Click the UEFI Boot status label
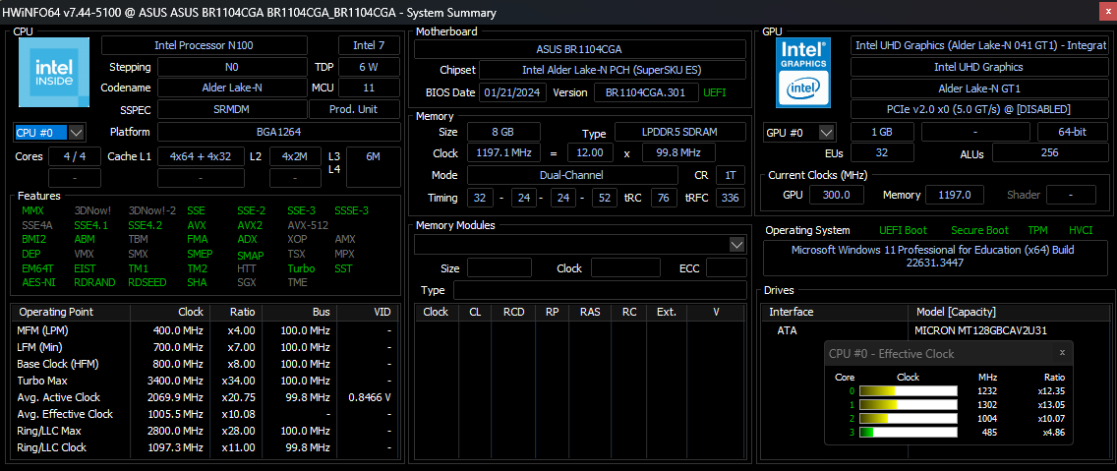The height and width of the screenshot is (471, 1117). (903, 230)
